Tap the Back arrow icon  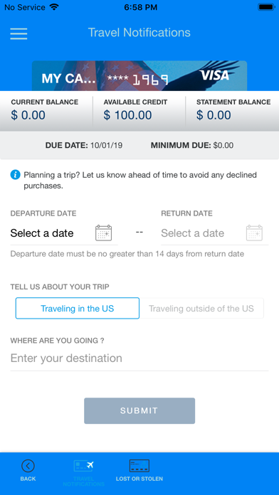tap(28, 466)
